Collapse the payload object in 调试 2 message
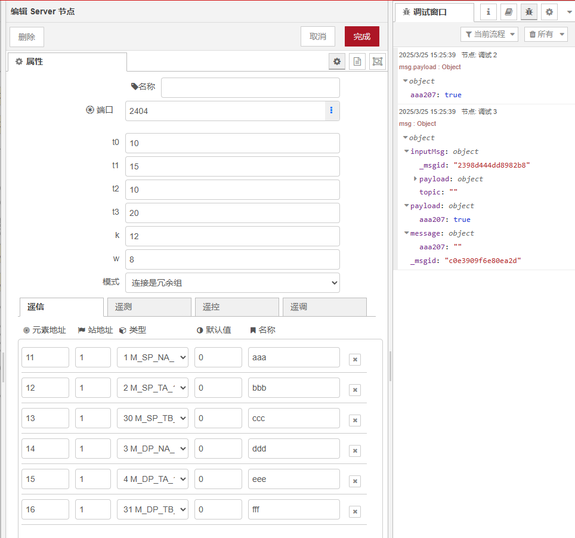The width and height of the screenshot is (575, 538). (x=406, y=81)
